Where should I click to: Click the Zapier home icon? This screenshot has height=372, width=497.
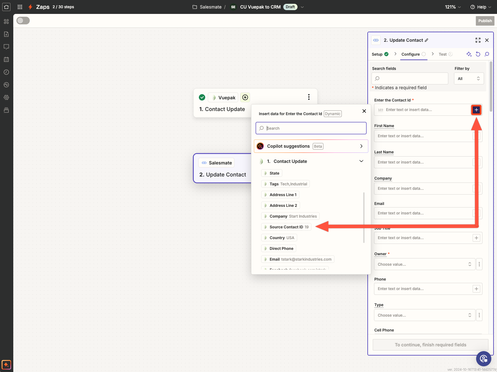pos(6,7)
